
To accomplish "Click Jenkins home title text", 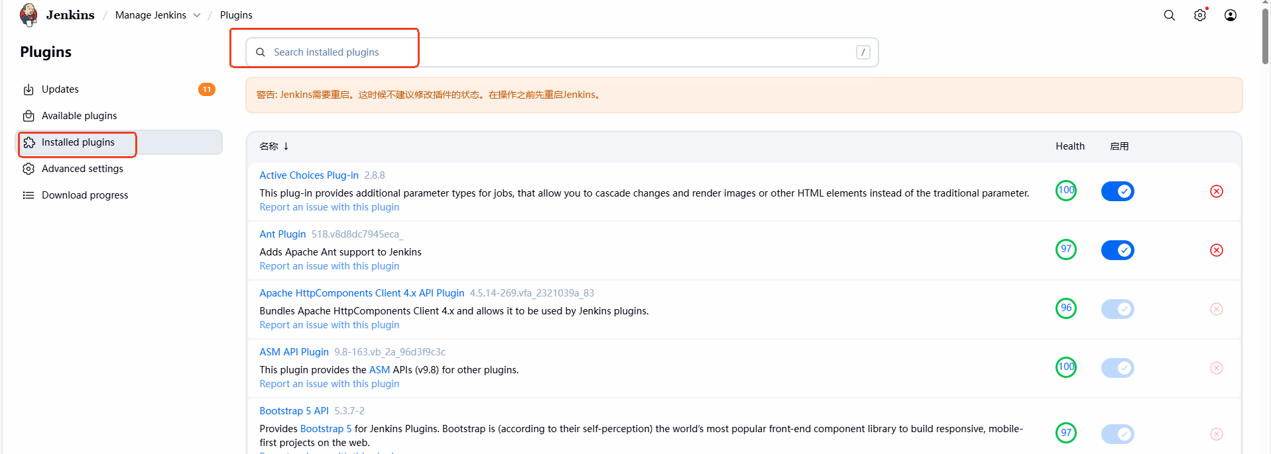I will click(70, 15).
